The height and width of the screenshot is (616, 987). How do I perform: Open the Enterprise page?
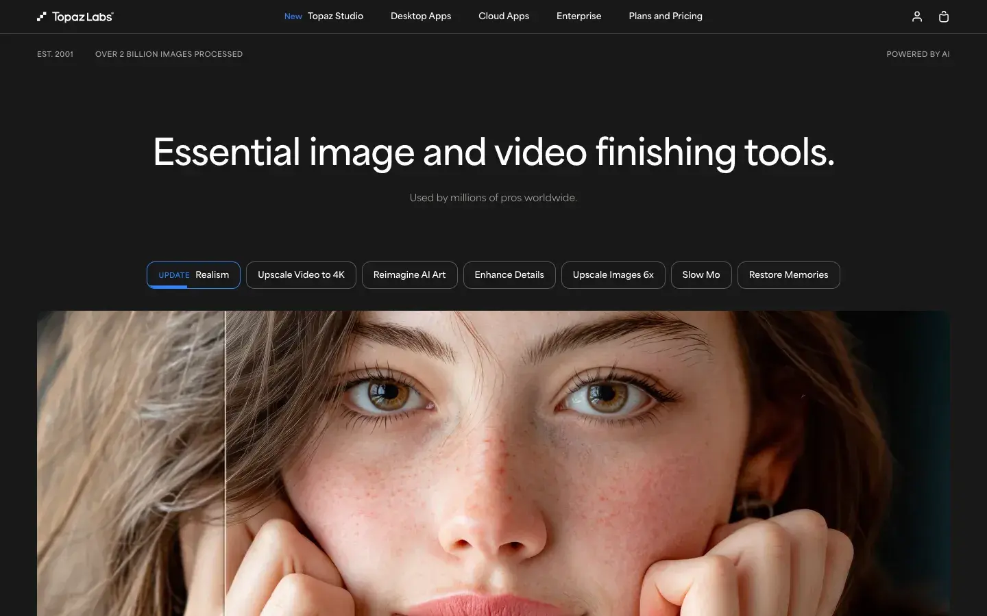click(578, 16)
